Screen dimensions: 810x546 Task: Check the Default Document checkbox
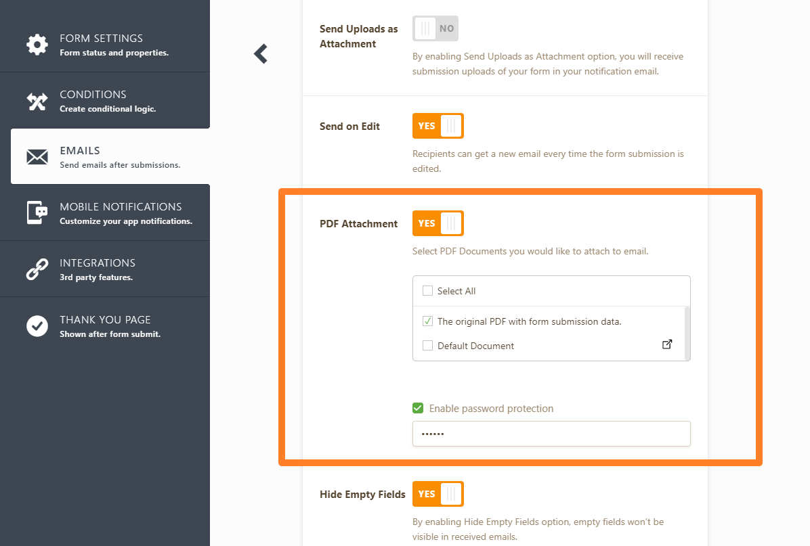[428, 345]
